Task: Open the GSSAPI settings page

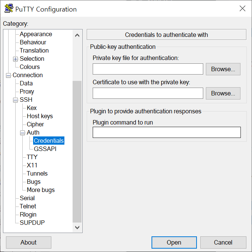Action: tap(45, 149)
